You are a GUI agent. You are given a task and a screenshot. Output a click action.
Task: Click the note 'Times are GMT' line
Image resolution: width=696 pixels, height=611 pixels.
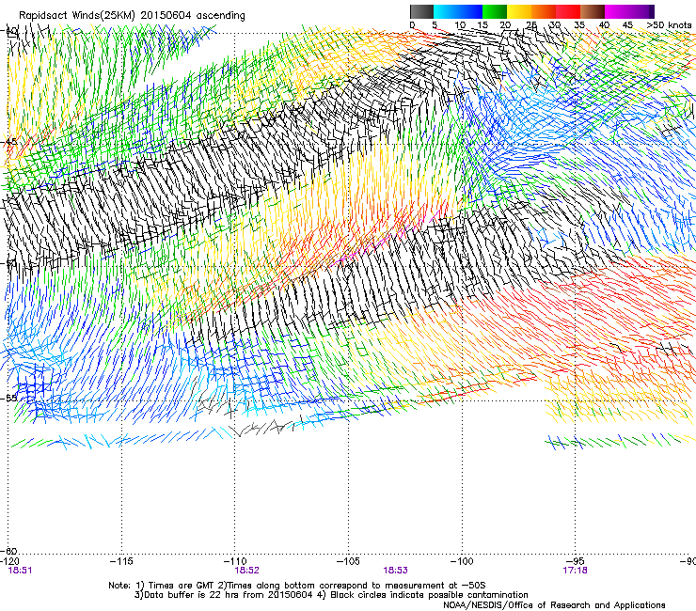(297, 586)
